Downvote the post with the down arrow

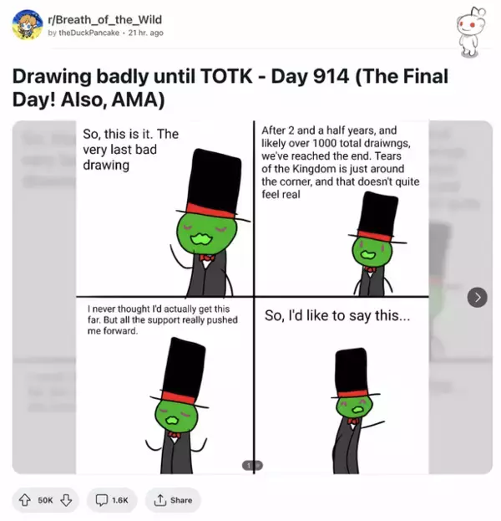[x=66, y=500]
